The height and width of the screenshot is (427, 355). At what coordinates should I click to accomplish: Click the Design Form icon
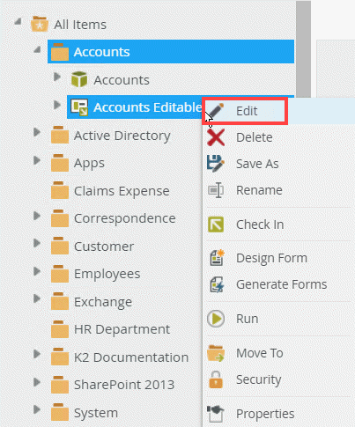(x=217, y=258)
